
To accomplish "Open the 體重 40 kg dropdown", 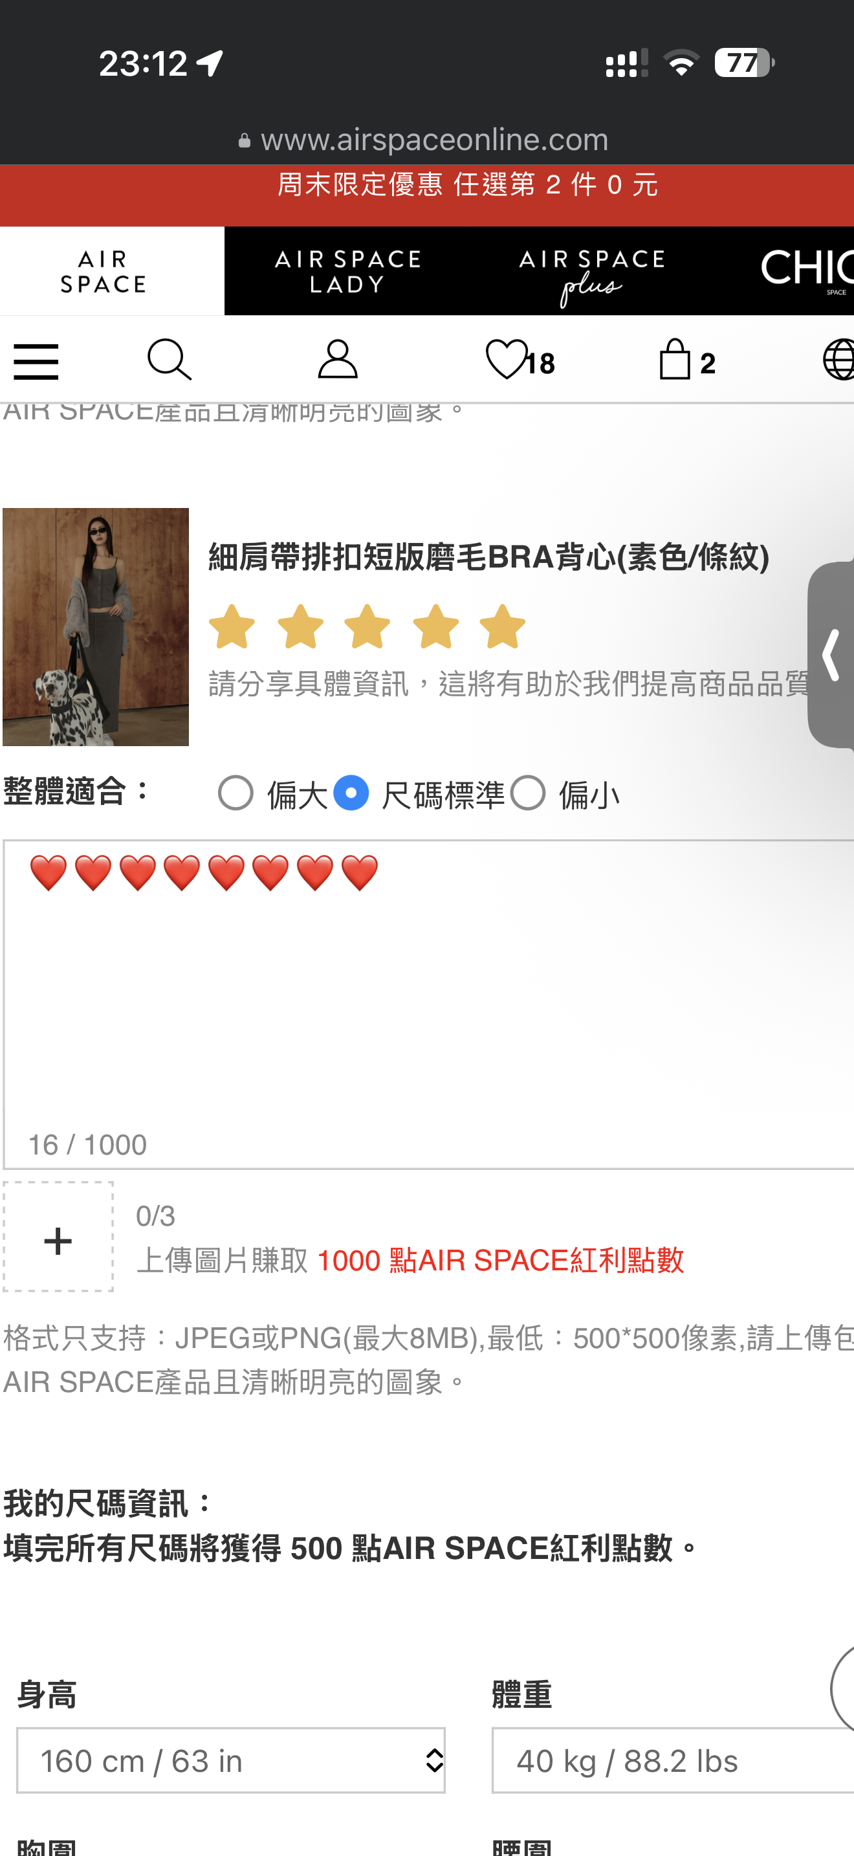I will pyautogui.click(x=673, y=1760).
